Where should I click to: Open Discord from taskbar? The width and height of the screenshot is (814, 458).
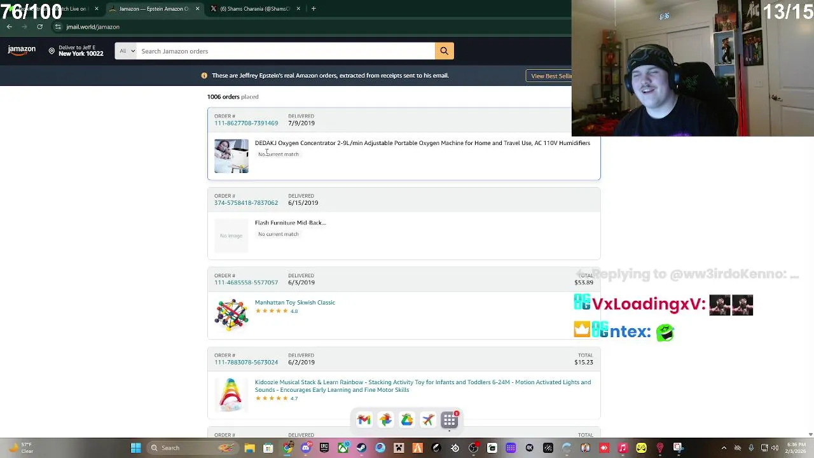click(x=306, y=448)
